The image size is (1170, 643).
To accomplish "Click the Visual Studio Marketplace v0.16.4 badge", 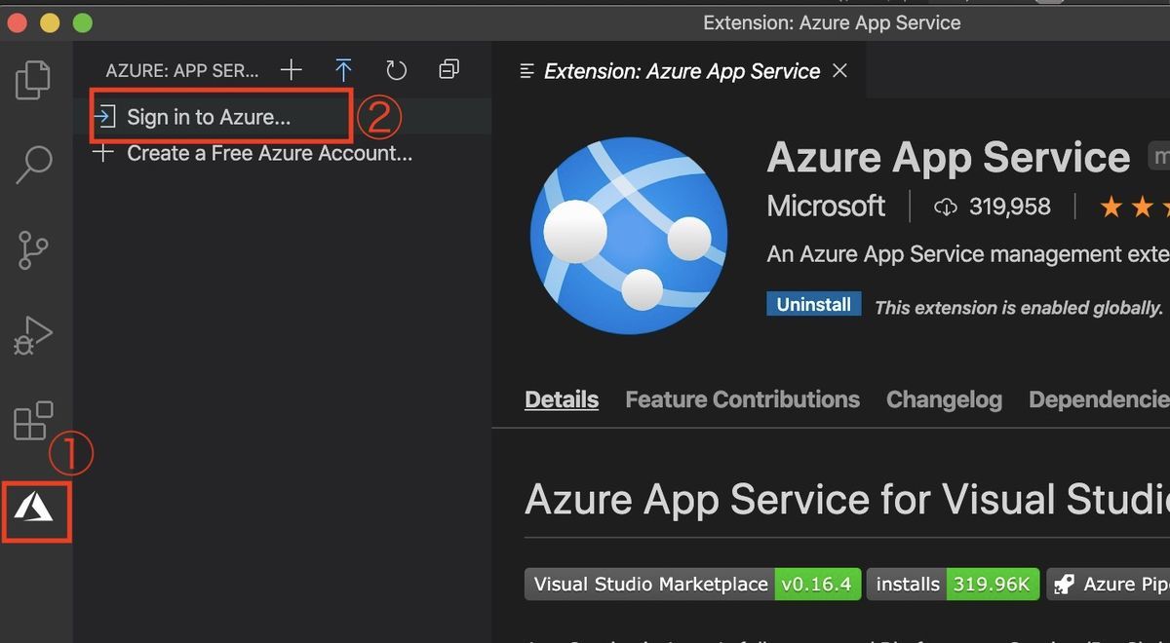I will tap(692, 585).
